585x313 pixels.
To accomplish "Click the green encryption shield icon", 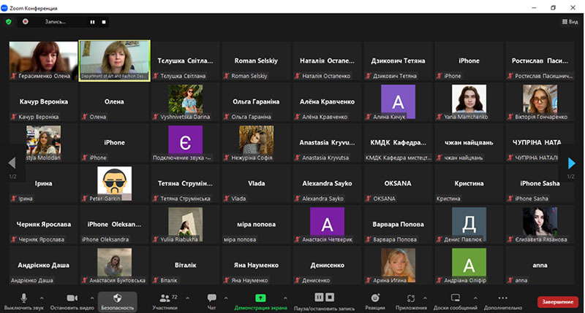I will (8, 22).
